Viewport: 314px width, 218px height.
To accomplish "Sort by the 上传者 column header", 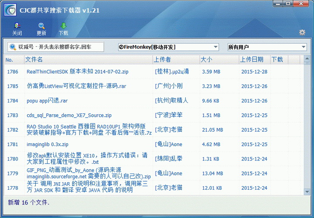I will tap(176, 60).
